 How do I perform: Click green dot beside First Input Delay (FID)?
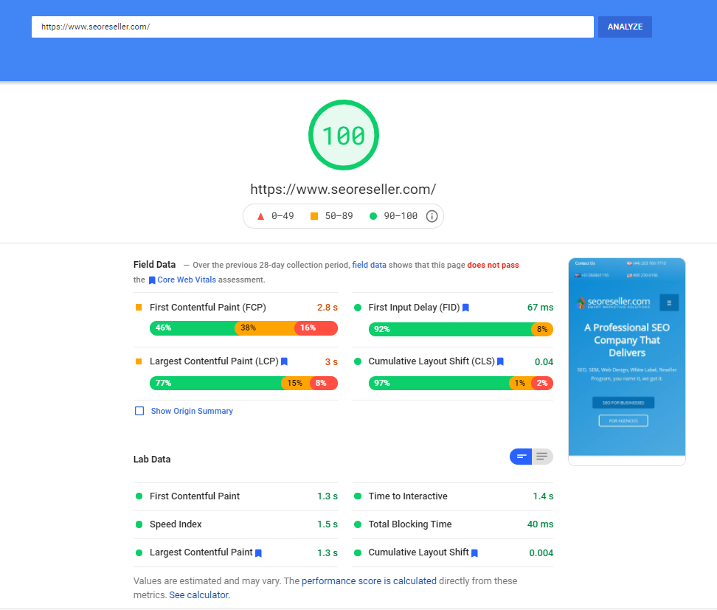(358, 308)
